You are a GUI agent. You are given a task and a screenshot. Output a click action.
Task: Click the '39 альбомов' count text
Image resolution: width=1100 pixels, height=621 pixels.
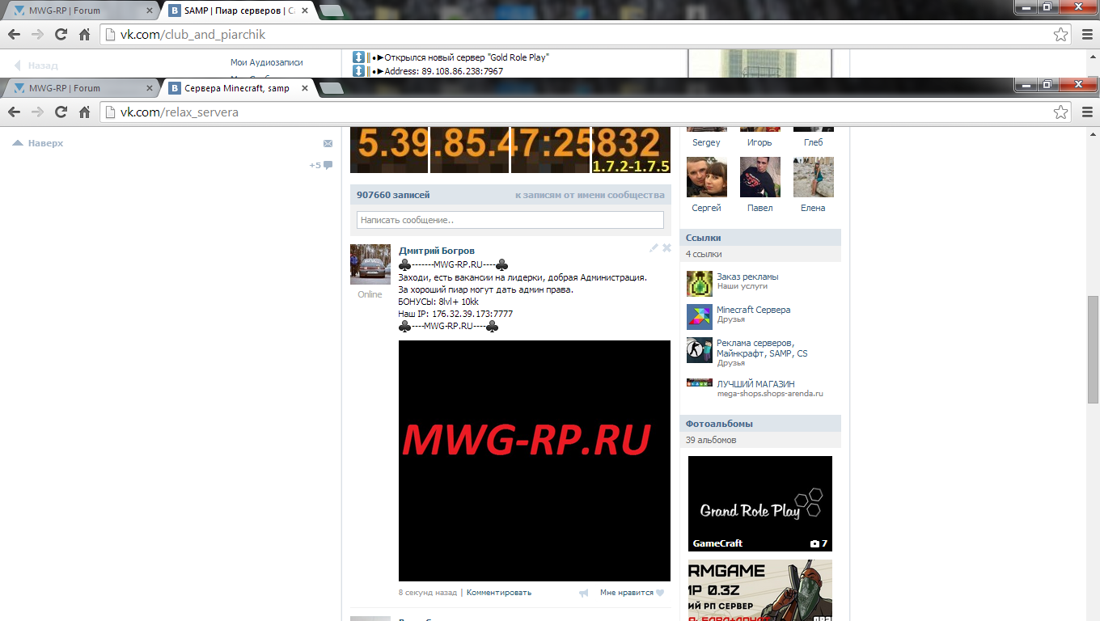point(711,440)
